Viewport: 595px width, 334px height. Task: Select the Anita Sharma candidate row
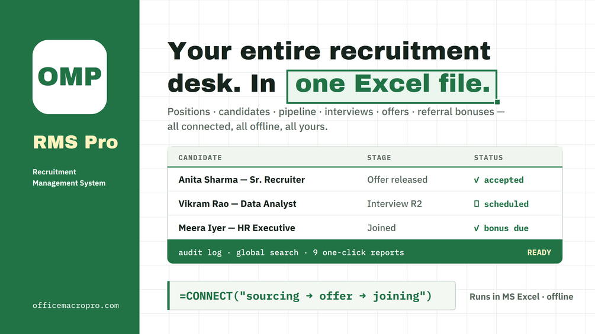[365, 180]
